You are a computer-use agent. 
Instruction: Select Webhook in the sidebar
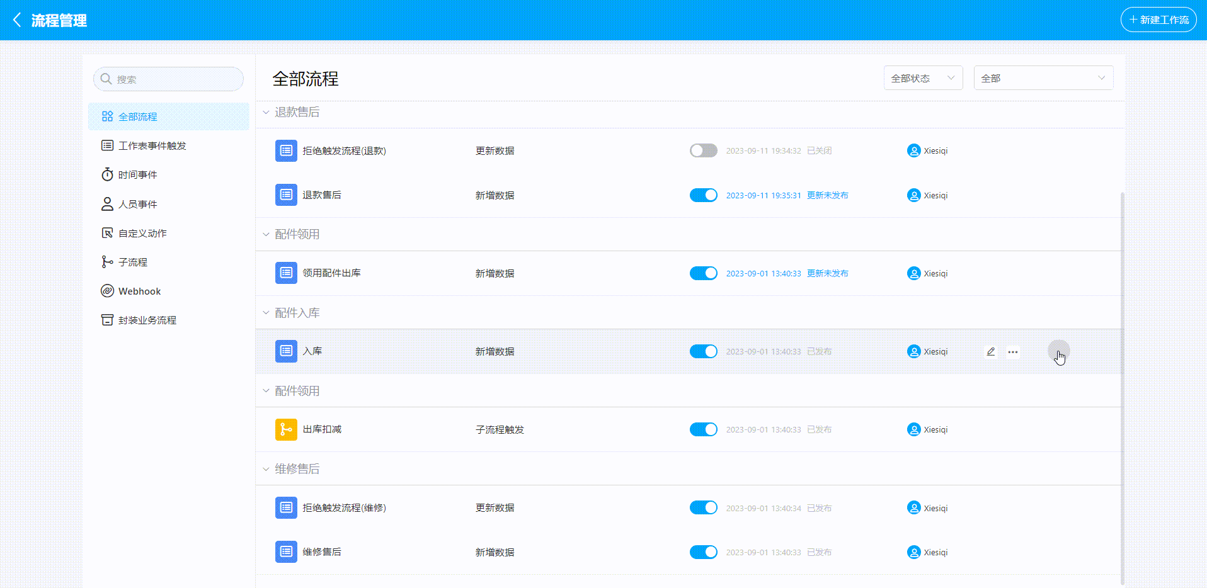tap(168, 291)
